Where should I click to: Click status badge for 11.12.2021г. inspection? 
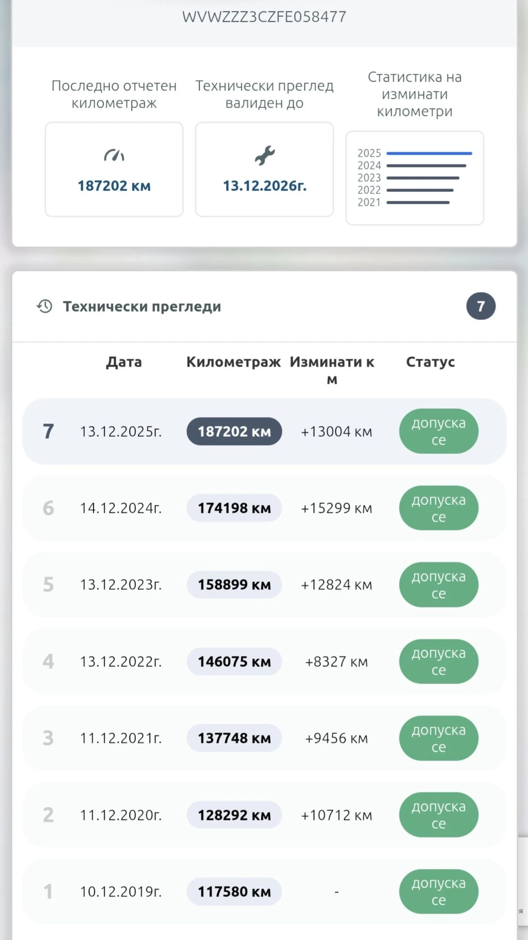tap(438, 738)
